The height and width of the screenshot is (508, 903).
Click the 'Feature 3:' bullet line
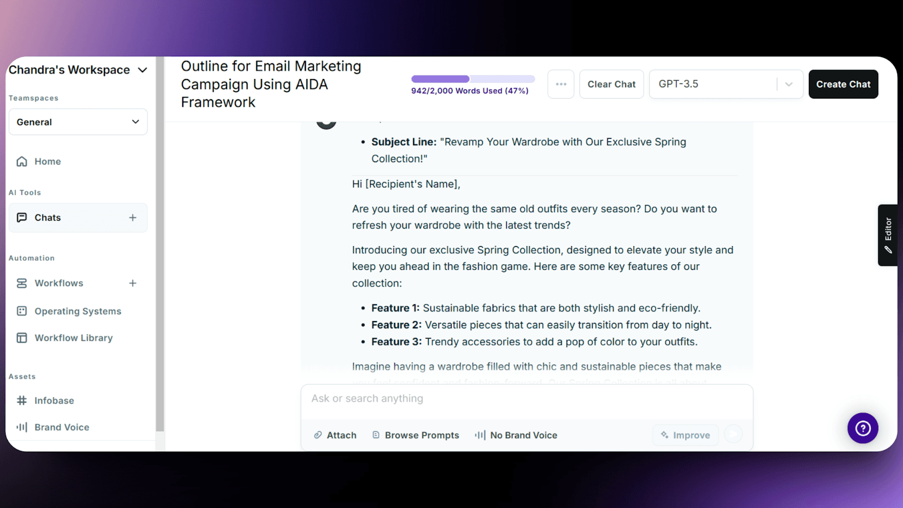tap(534, 342)
